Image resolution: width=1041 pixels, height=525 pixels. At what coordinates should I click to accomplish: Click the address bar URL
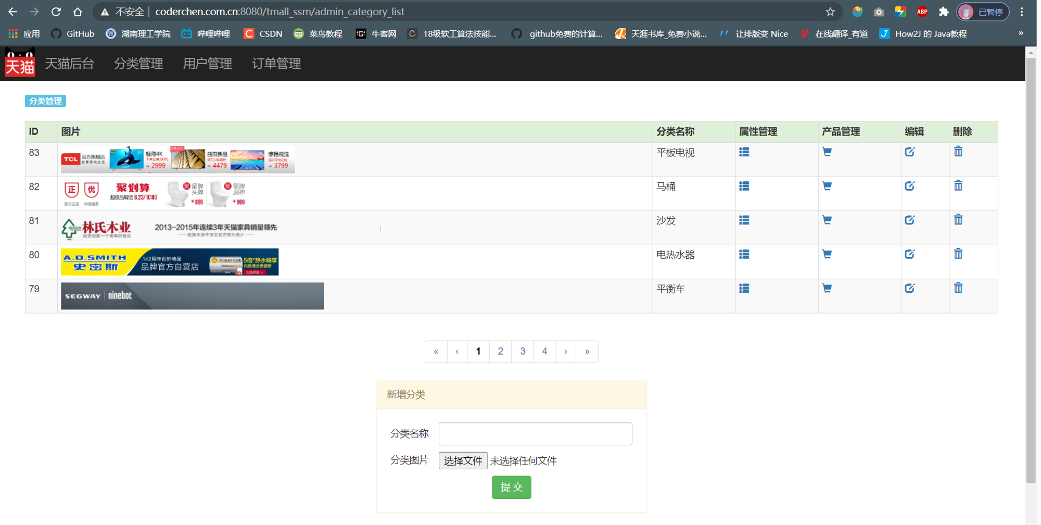280,11
